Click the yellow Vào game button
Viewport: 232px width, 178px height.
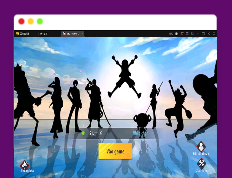[115, 151]
